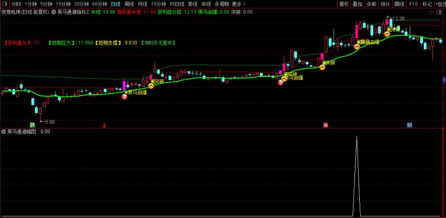
Task: Switch to the 60分钟 timeframe
Action: click(x=99, y=4)
